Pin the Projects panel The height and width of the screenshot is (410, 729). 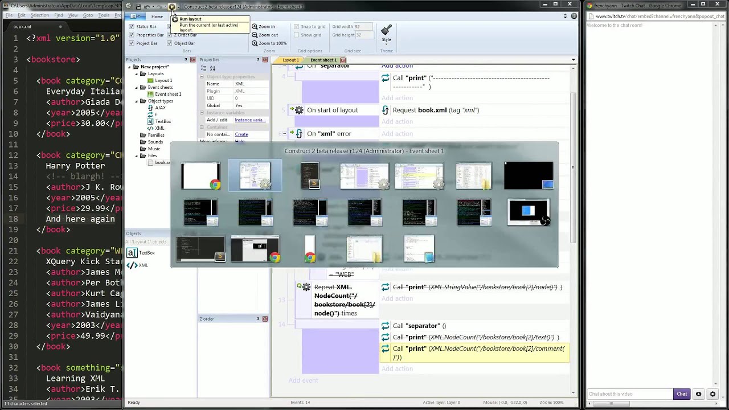click(186, 60)
